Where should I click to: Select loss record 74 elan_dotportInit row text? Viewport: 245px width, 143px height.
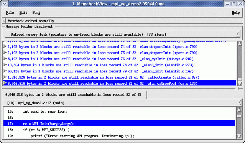coord(102,46)
